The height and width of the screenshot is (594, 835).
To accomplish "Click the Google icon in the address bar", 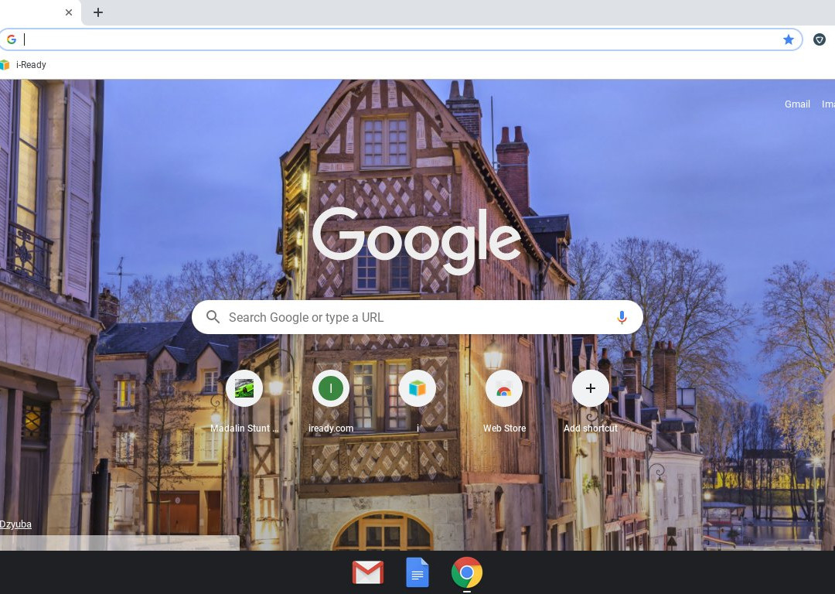I will click(11, 39).
